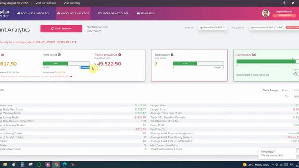Click Sum of best 3 days text
This screenshot has width=299, height=168.
(x=253, y=75)
